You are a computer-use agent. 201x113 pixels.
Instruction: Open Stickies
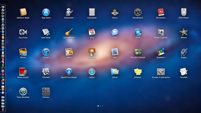138,72
